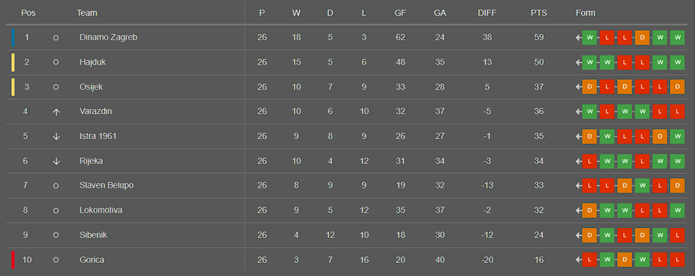The width and height of the screenshot is (695, 276).
Task: Open the Sibenik team link
Action: point(93,235)
